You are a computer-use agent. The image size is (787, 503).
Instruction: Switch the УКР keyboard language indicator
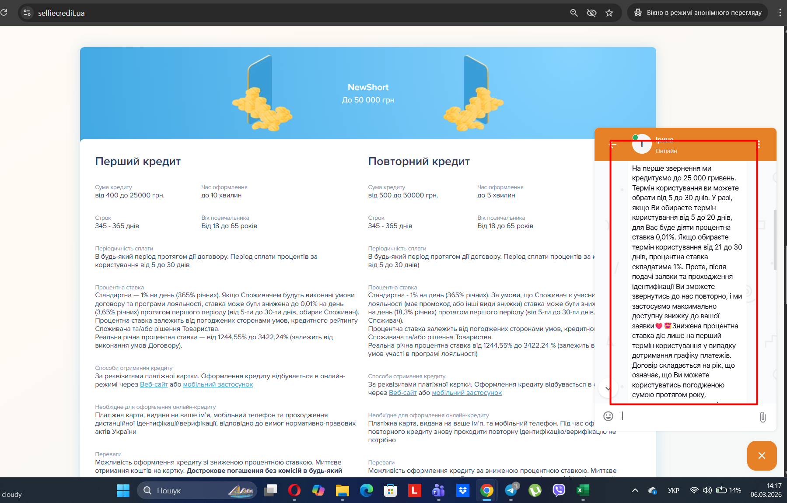(x=674, y=490)
